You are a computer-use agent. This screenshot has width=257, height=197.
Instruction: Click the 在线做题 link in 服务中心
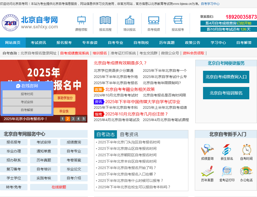(59, 187)
